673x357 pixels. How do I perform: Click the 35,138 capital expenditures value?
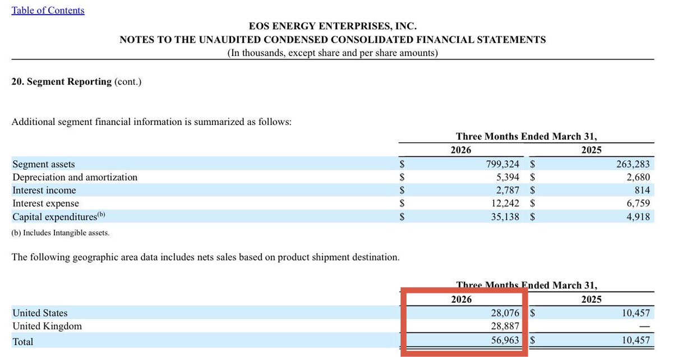tap(505, 216)
